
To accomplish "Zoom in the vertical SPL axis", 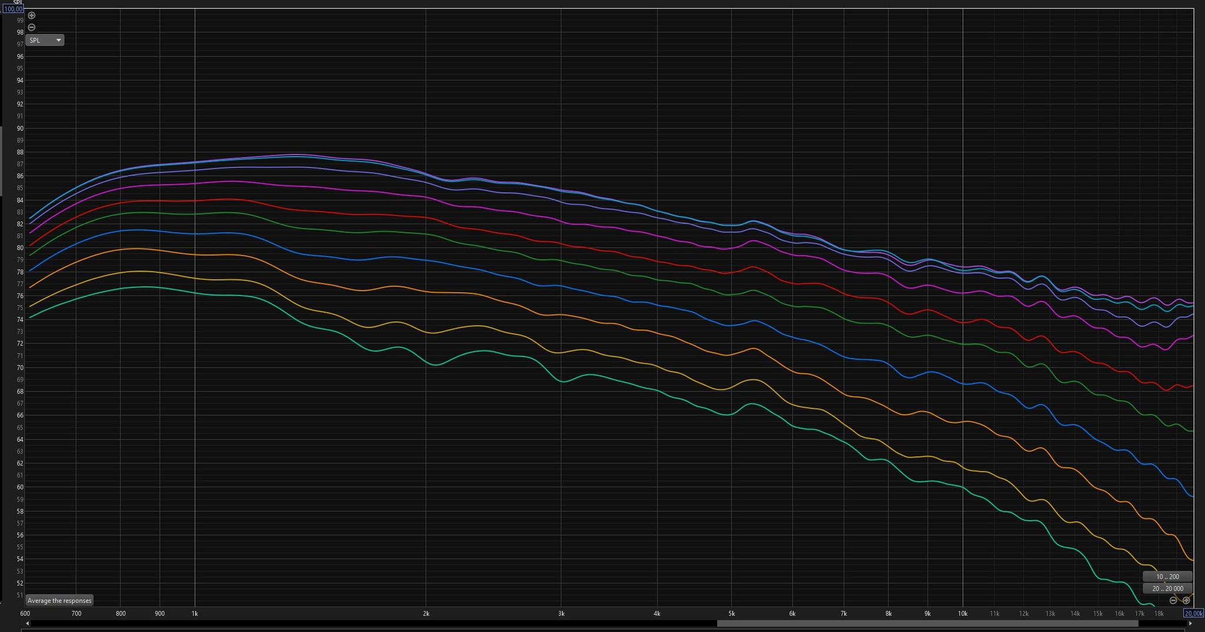I will coord(32,15).
